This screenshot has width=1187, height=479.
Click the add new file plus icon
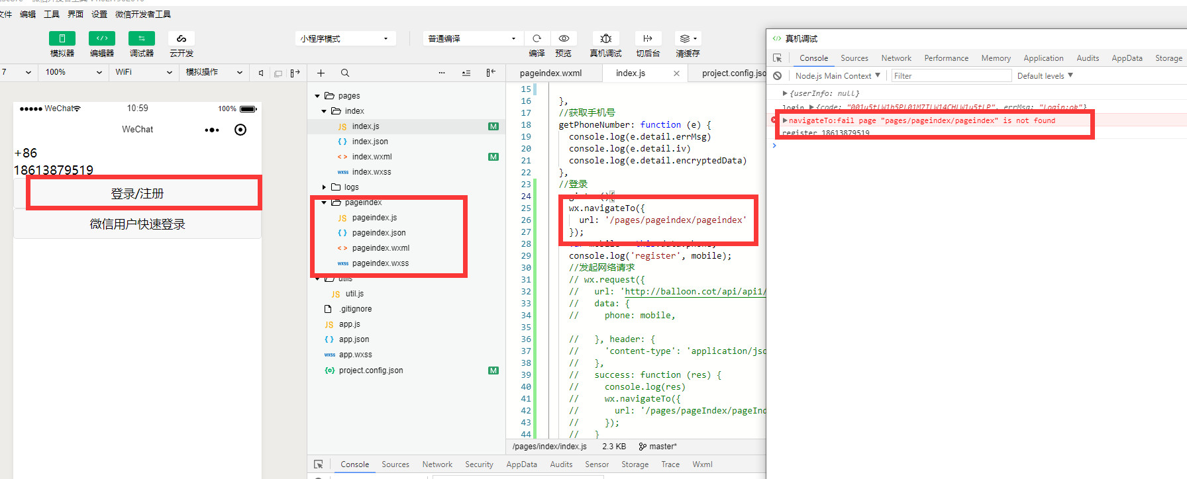pos(321,73)
